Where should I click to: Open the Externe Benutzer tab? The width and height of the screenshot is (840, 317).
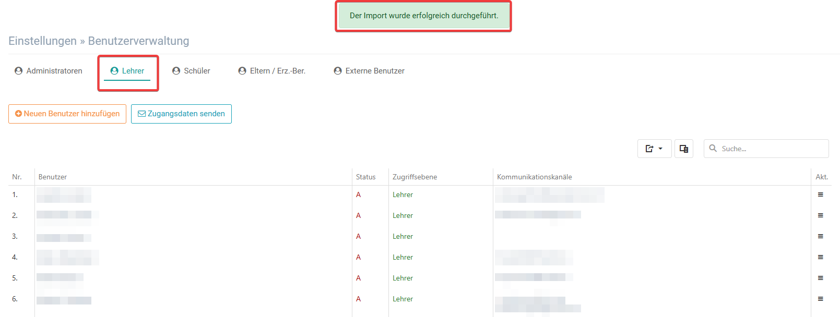coord(369,71)
